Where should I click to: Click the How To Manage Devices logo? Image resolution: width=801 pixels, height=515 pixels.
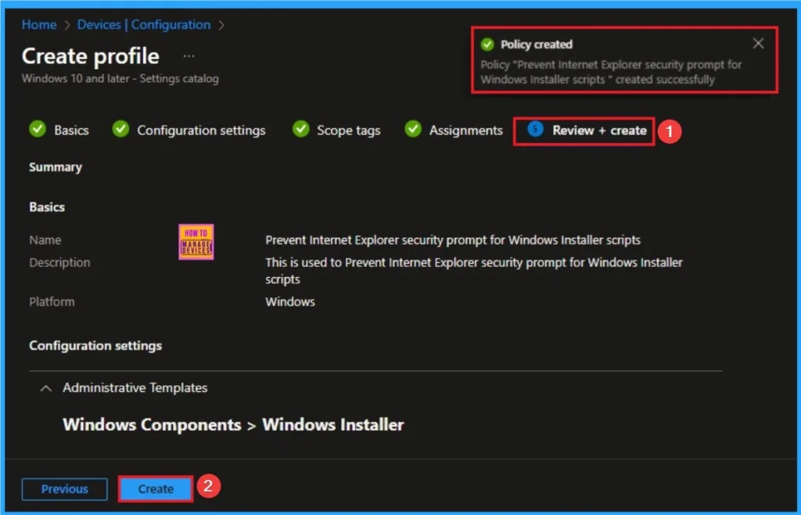(195, 242)
